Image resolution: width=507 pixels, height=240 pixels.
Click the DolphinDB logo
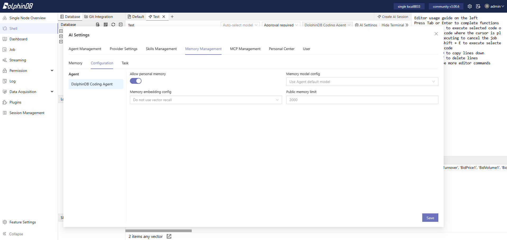pos(18,6)
